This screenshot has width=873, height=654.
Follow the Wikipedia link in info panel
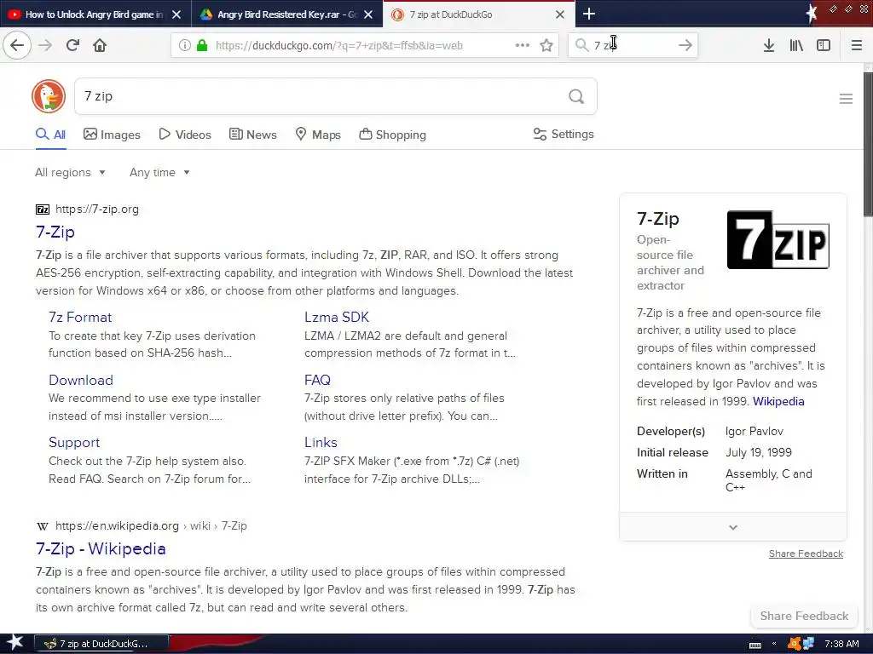tap(778, 402)
